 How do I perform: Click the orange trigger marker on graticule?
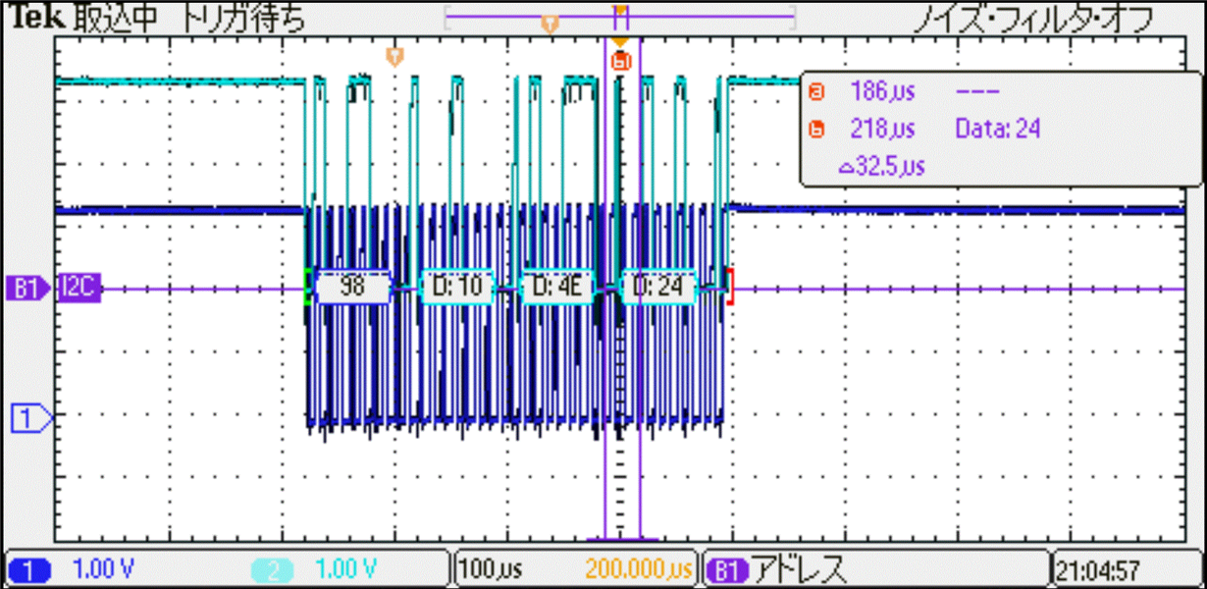coord(394,56)
